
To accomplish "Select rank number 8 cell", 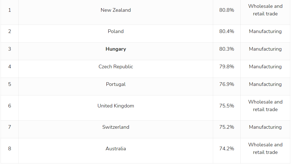I will 10,149.
